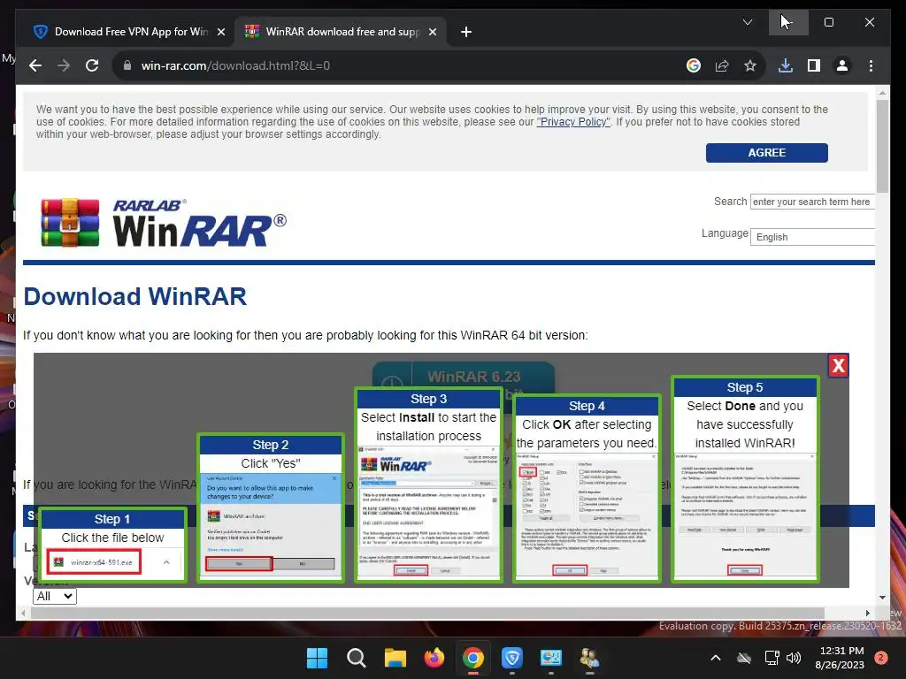The height and width of the screenshot is (679, 906).
Task: Open the All version dropdown
Action: point(55,596)
